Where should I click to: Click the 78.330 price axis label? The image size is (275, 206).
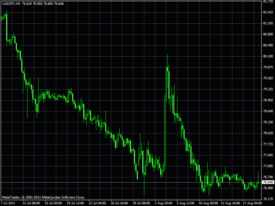point(268,122)
